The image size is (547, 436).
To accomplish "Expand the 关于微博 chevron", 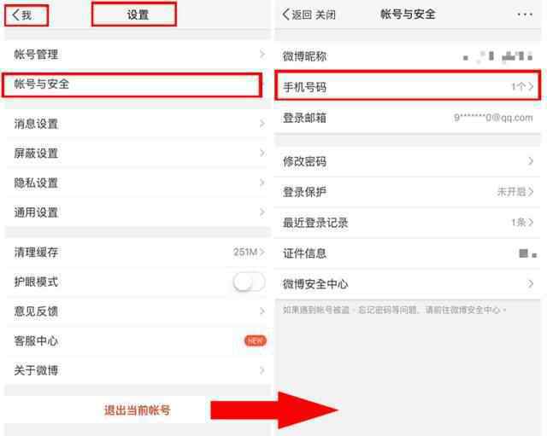I will (262, 370).
